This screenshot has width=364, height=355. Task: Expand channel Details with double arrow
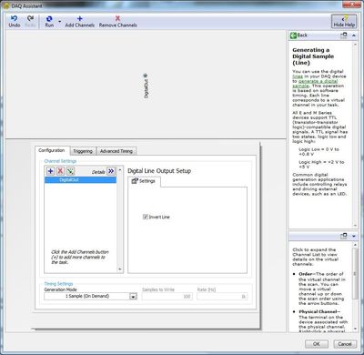[111, 171]
